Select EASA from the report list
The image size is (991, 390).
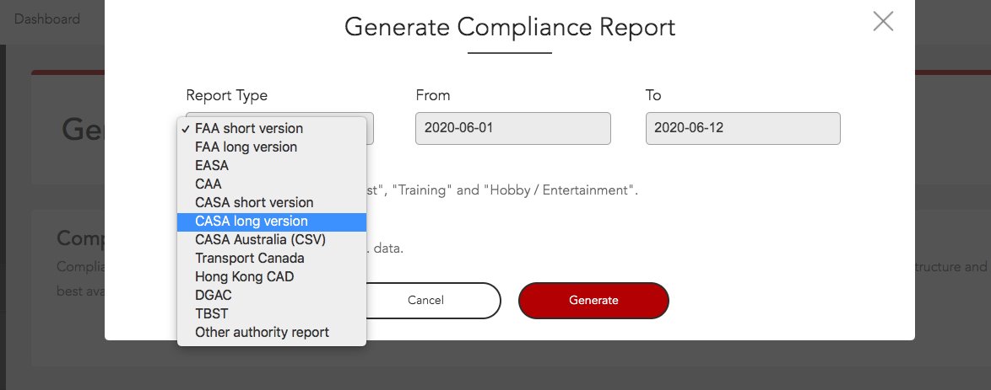pos(272,165)
